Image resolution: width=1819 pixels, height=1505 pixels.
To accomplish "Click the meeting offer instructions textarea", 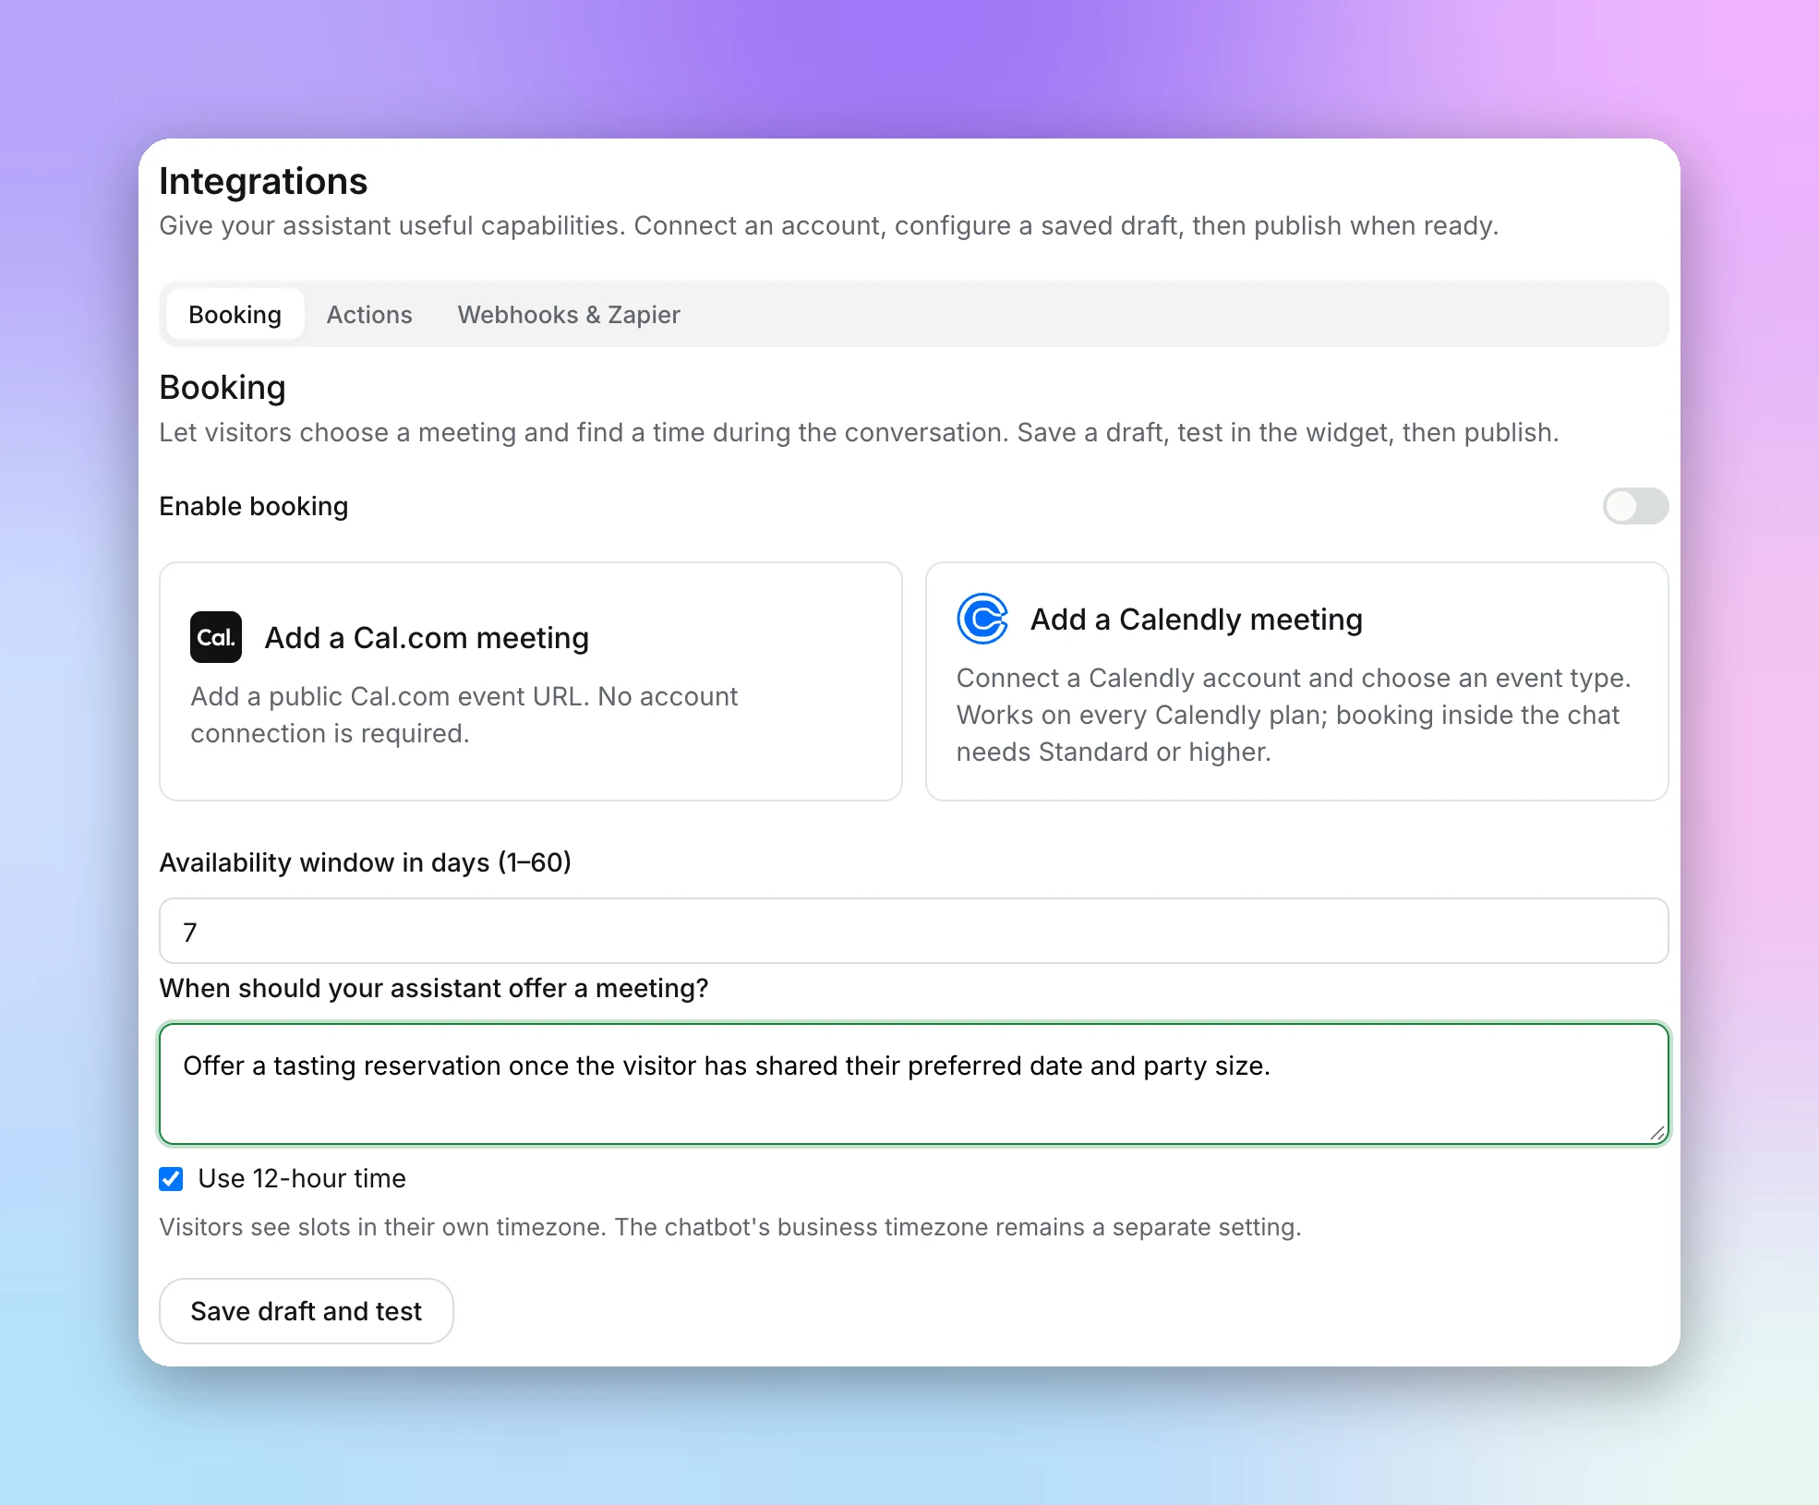I will click(914, 1084).
